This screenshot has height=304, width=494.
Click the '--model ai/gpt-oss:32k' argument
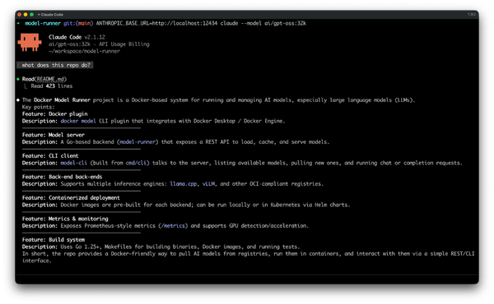pos(273,23)
